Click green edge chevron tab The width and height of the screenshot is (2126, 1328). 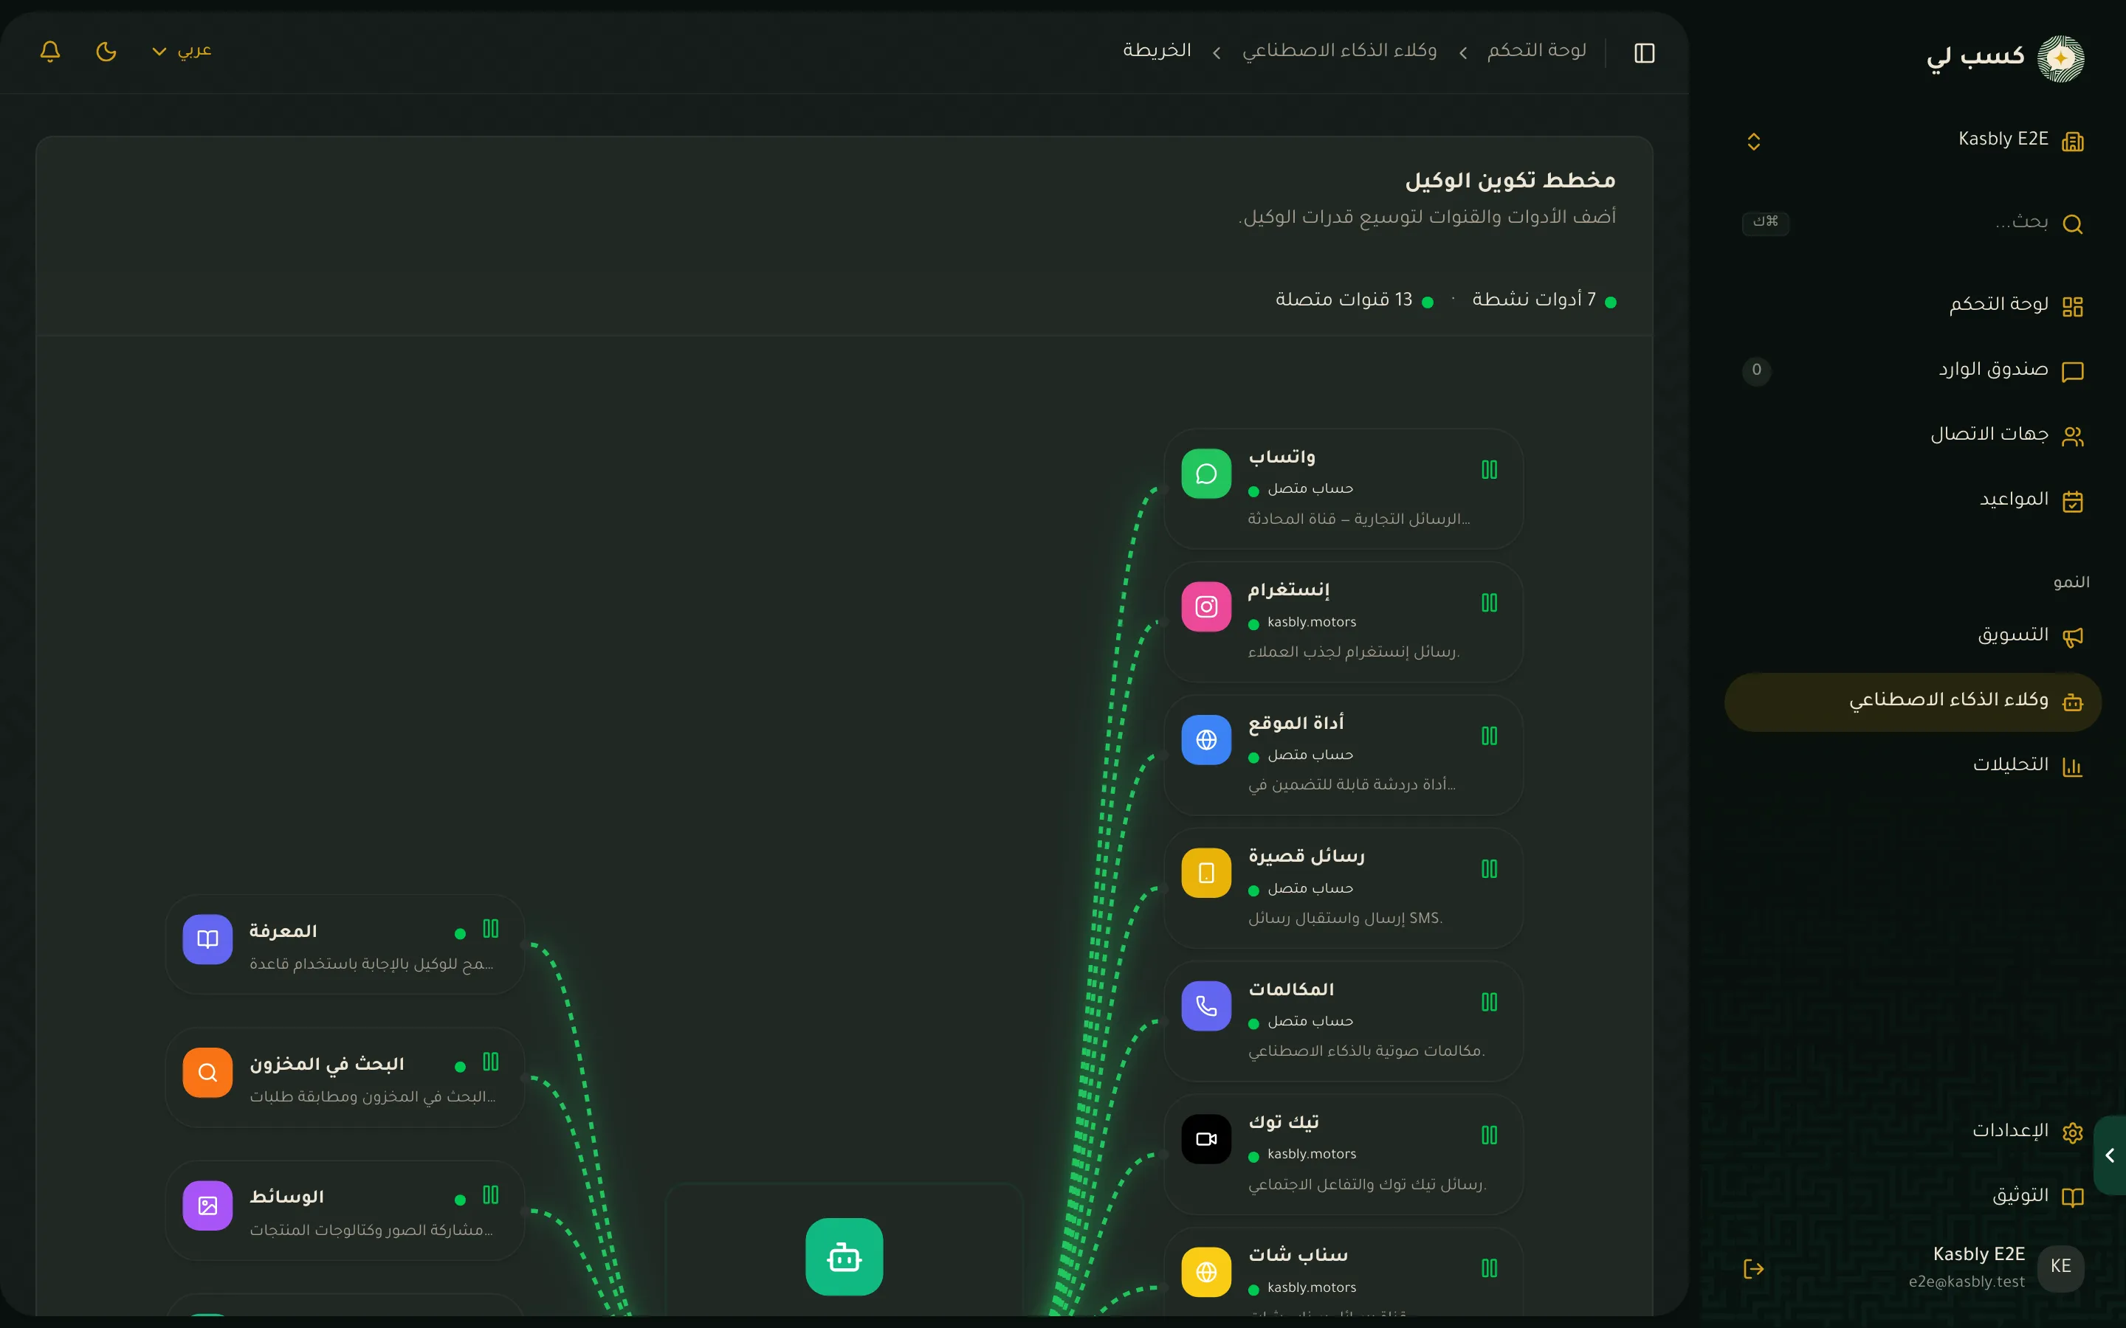(2109, 1155)
